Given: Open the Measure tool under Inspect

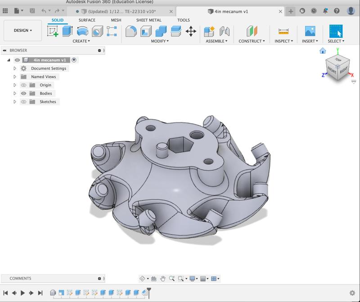Looking at the screenshot, I should tap(283, 31).
